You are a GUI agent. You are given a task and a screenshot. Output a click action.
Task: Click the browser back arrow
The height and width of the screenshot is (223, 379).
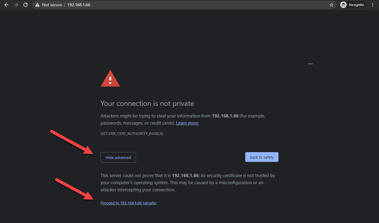point(7,5)
